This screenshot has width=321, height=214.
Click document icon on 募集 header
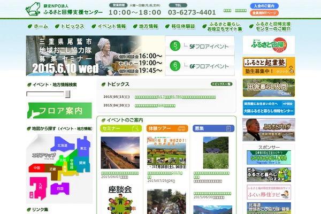click(x=228, y=128)
